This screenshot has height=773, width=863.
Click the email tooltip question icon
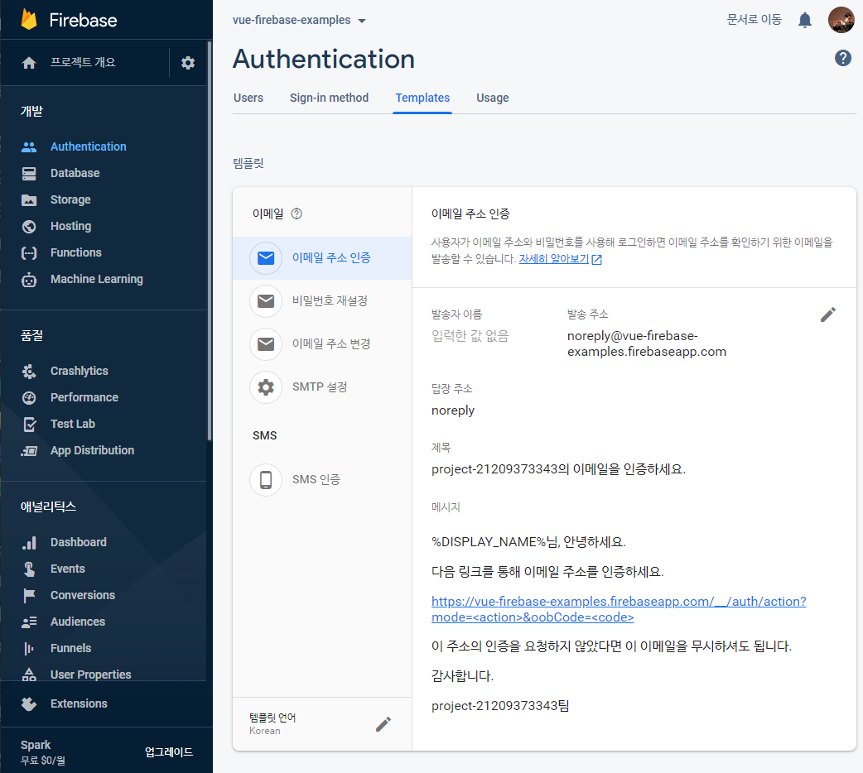[x=297, y=214]
